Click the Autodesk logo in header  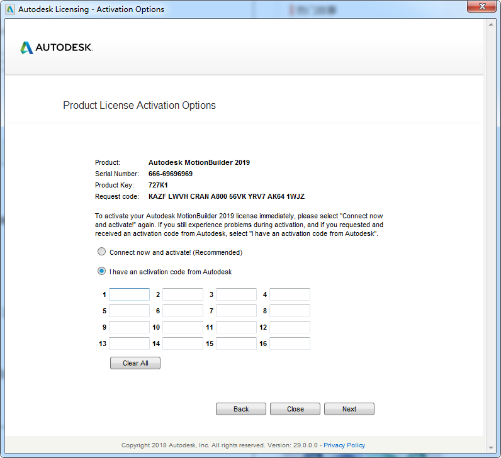point(57,48)
